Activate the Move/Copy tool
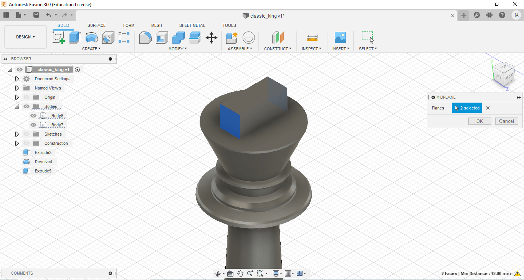 tap(212, 38)
